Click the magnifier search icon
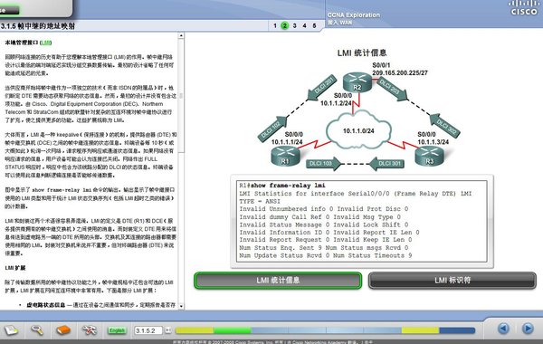Viewport: 543px width, 344px height. (x=37, y=330)
